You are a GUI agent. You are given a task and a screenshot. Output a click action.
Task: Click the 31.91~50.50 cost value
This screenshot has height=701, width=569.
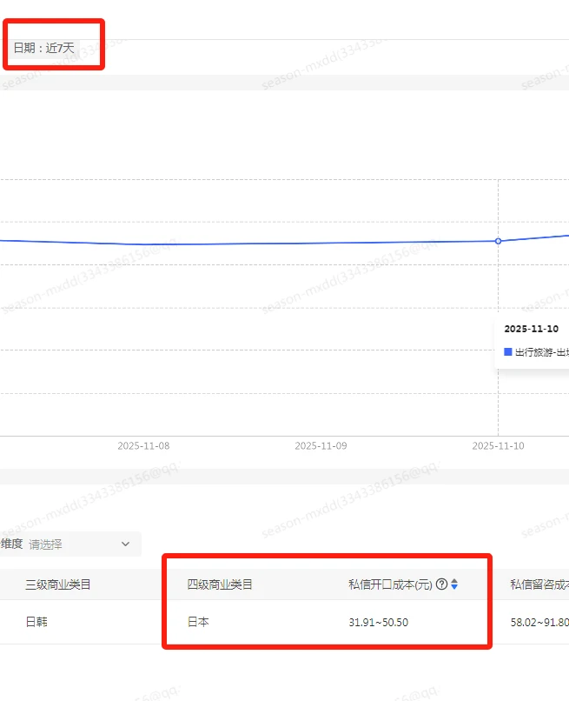click(x=378, y=623)
